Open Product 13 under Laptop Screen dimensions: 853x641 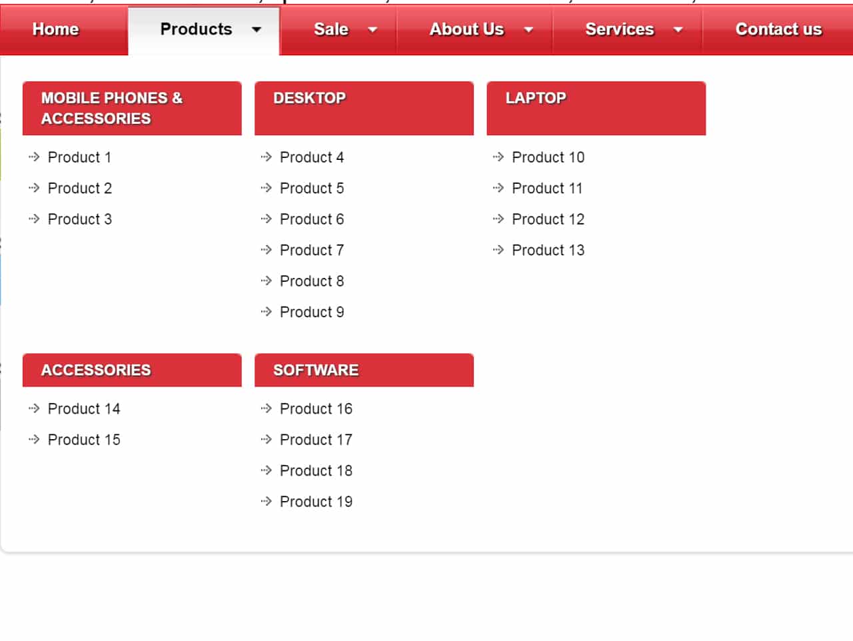pyautogui.click(x=548, y=250)
